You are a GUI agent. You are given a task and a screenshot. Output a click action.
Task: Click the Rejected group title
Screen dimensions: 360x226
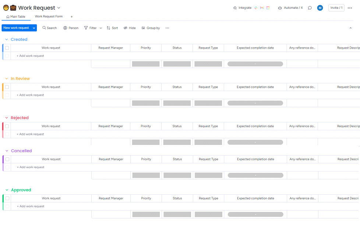click(20, 118)
